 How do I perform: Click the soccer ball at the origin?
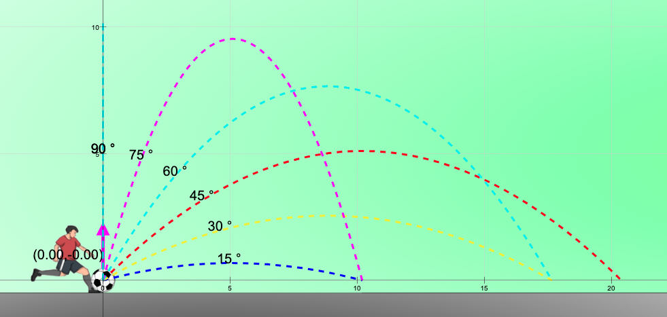[x=103, y=279]
